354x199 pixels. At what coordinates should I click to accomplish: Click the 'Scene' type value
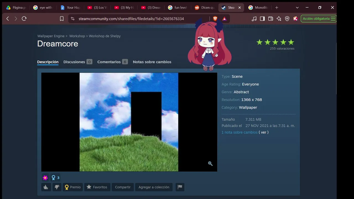pyautogui.click(x=237, y=77)
